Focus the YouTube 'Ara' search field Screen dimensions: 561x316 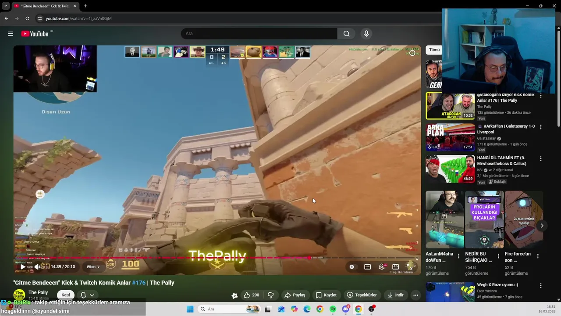259,34
